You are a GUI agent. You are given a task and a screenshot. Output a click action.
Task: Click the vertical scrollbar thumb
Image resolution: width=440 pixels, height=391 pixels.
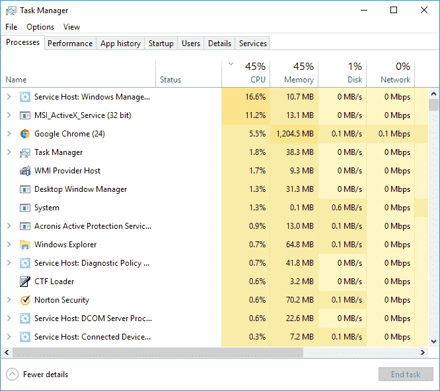tap(434, 105)
